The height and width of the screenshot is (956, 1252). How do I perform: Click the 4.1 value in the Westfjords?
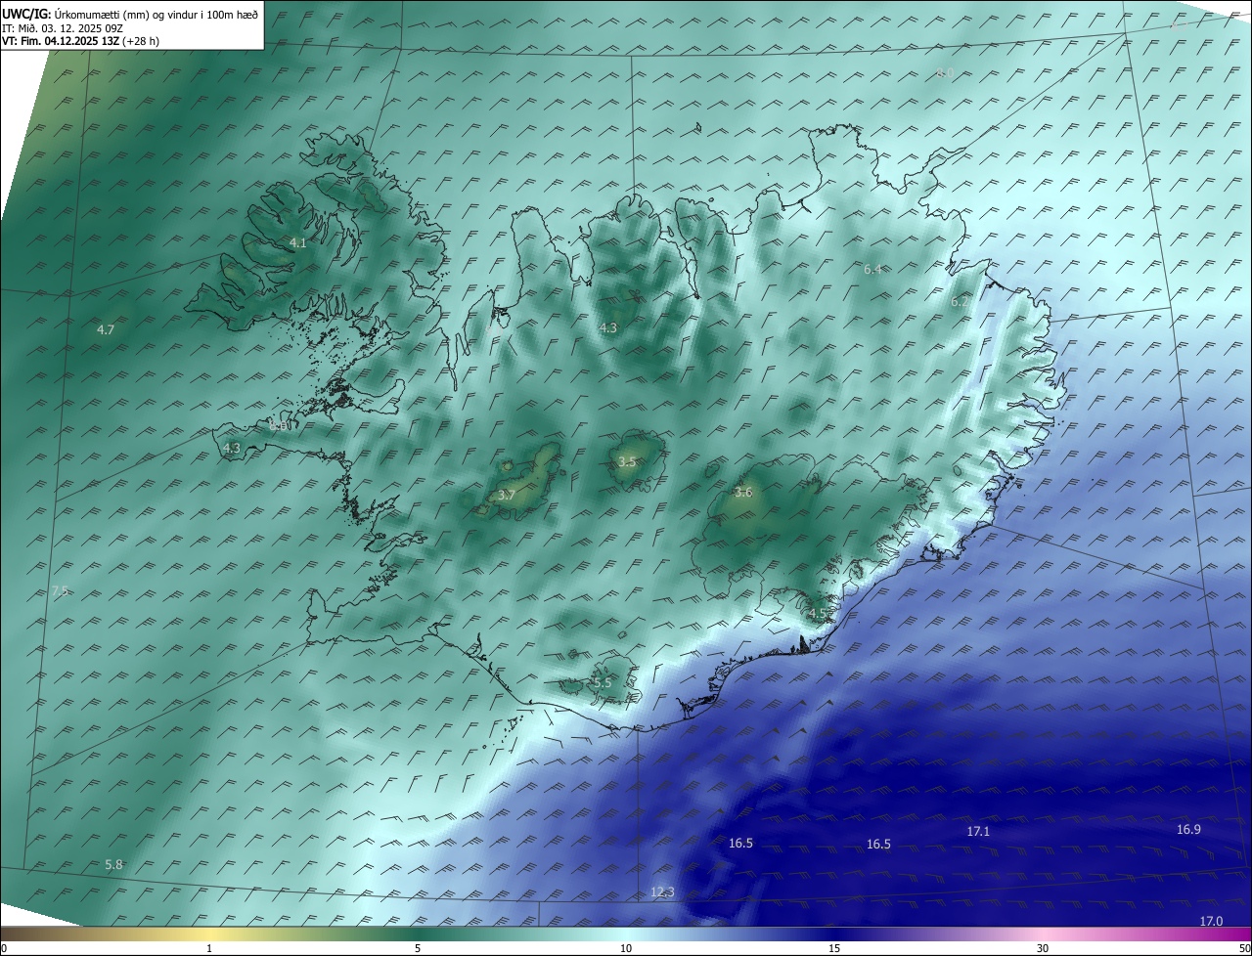coord(298,242)
